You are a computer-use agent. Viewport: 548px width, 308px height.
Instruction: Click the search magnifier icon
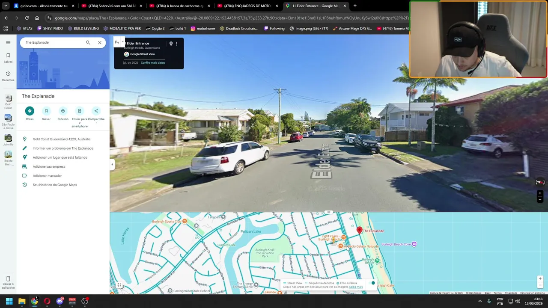[x=88, y=42]
